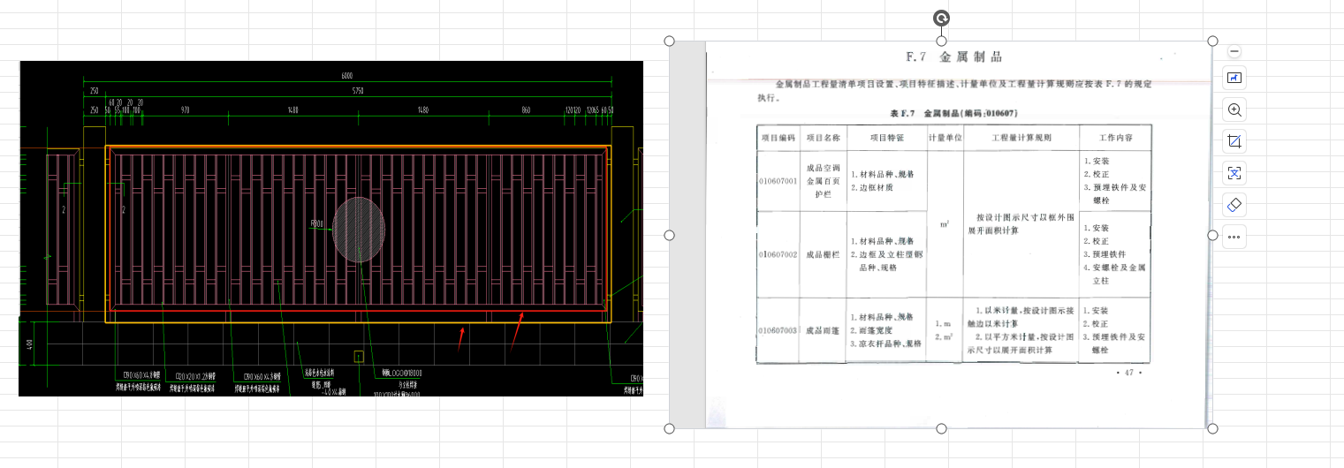The image size is (1344, 468).
Task: Click the rotation handle above the selected picture
Action: coord(941,19)
